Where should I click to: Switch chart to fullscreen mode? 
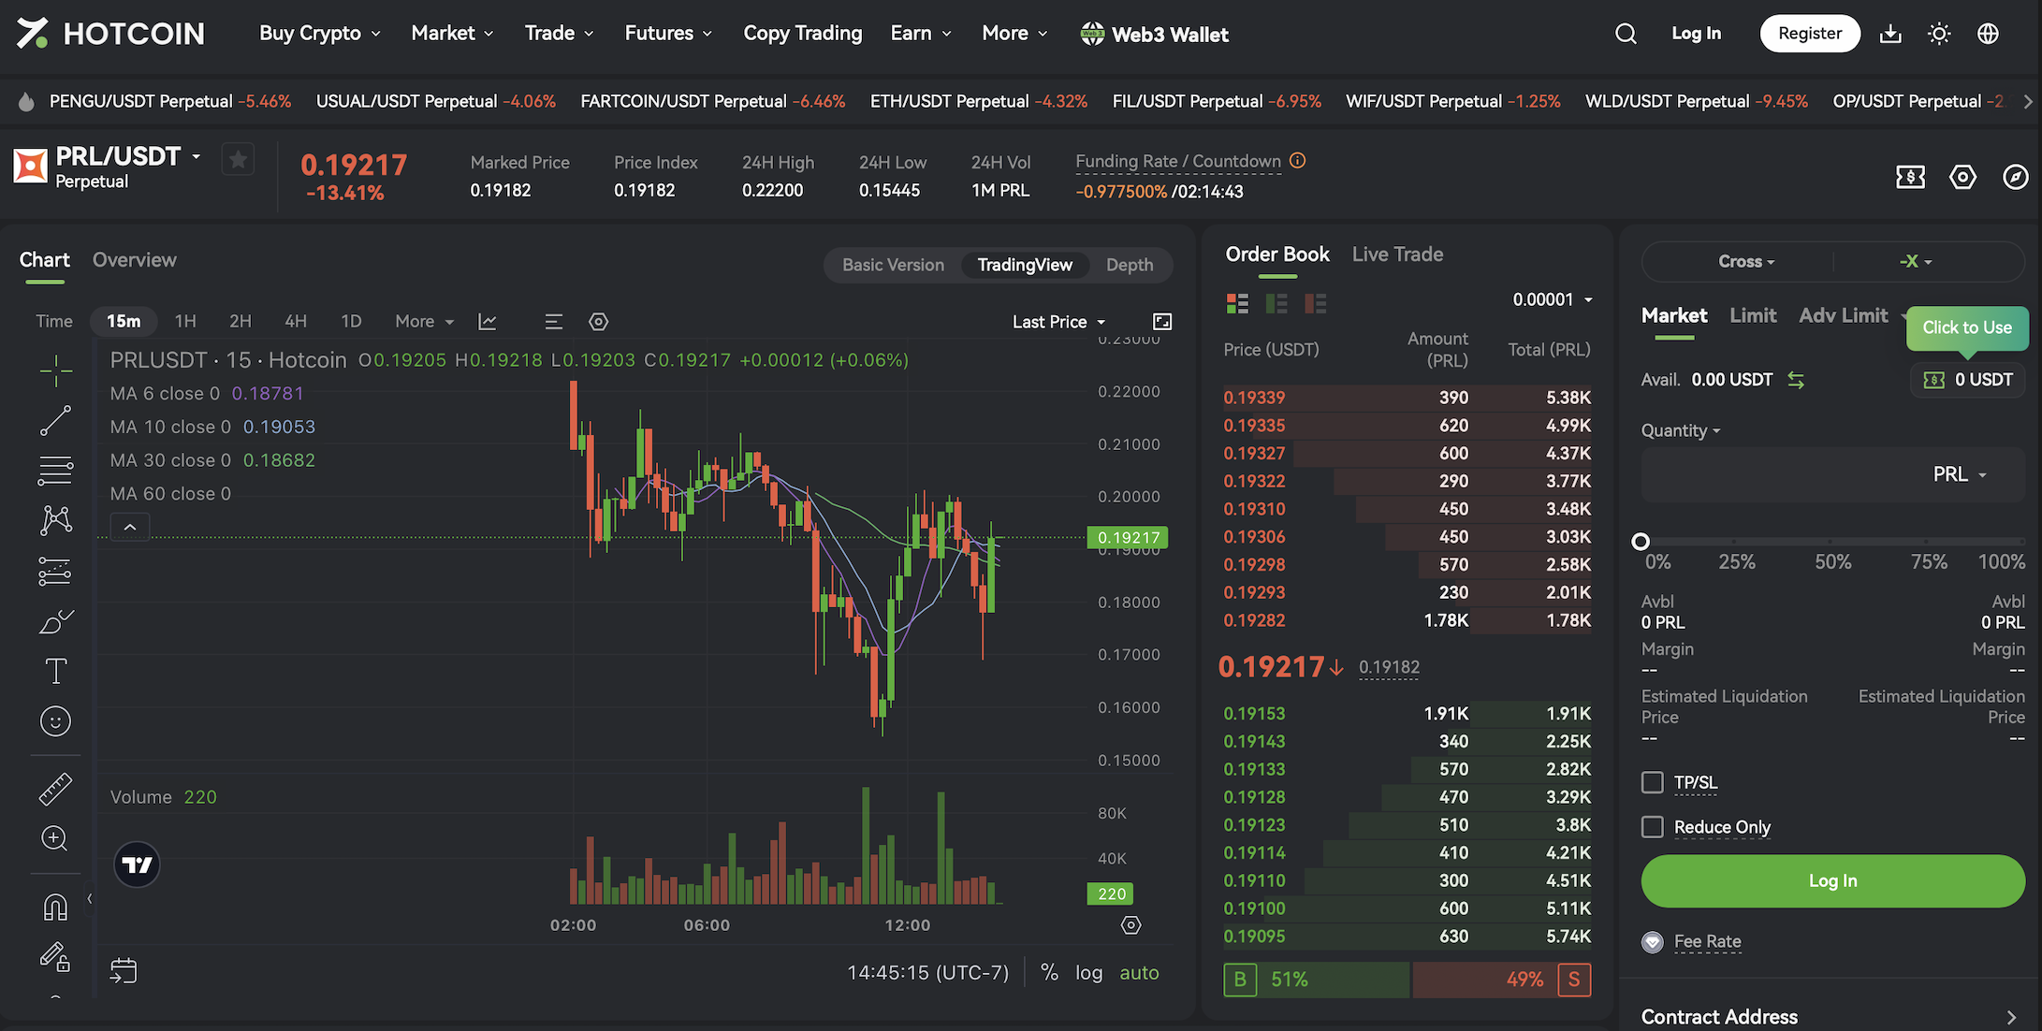(x=1162, y=322)
